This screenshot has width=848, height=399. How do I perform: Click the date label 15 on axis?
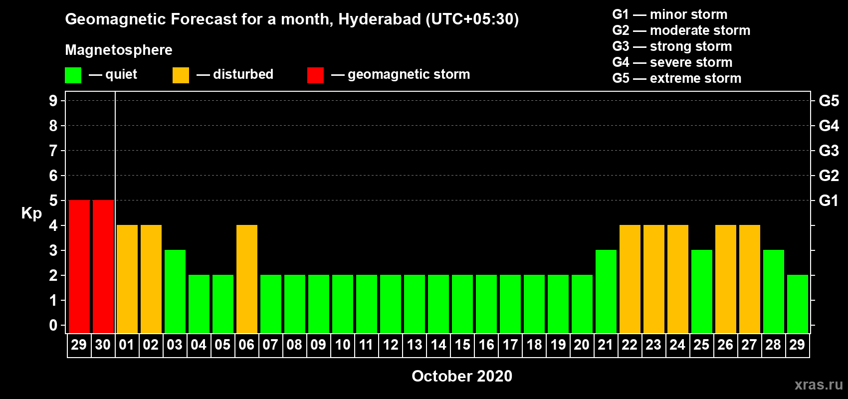click(x=462, y=345)
